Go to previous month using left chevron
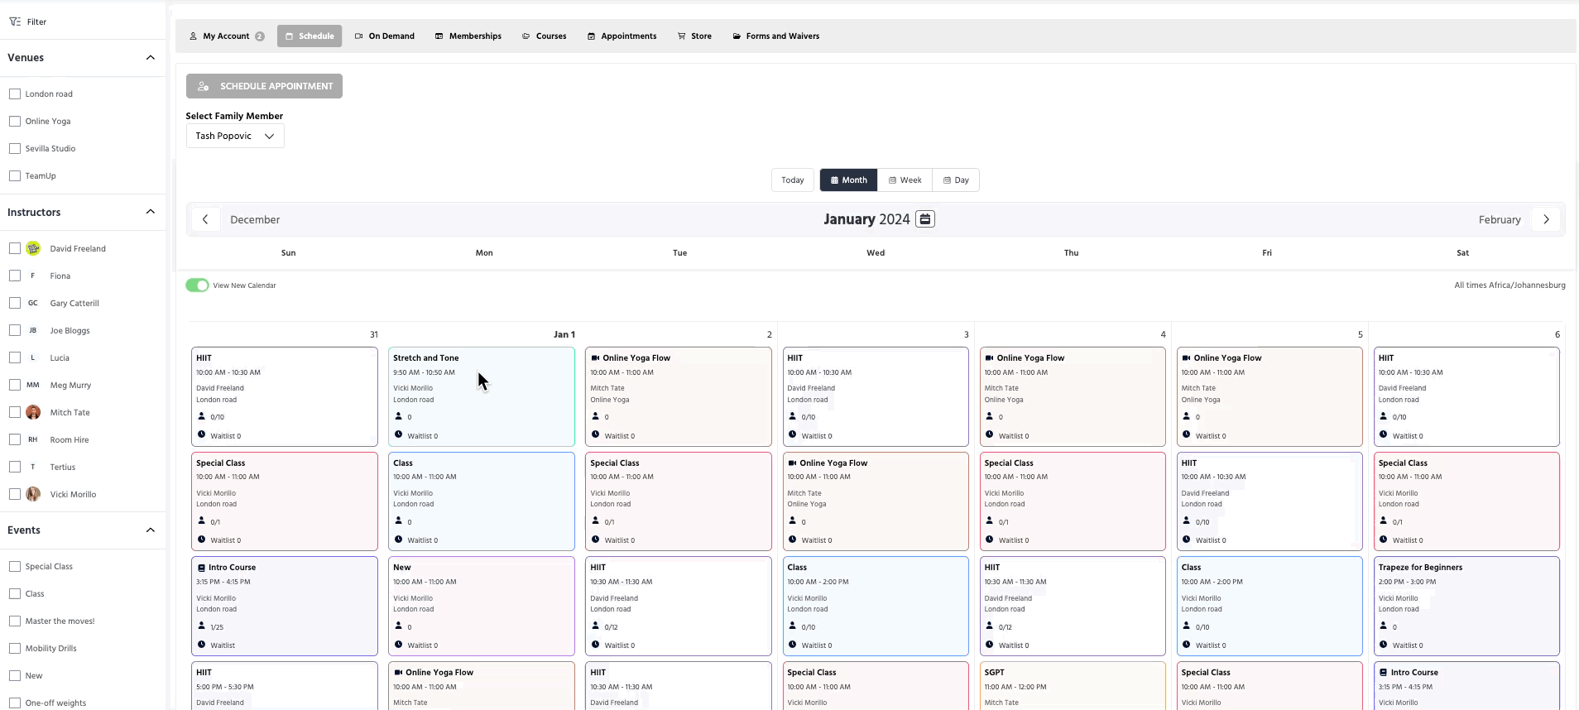Screen dimensions: 1579x710 pos(205,219)
